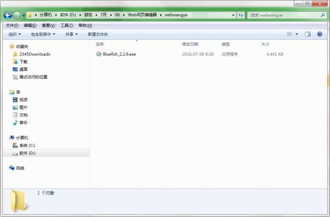Open the 视频 library
330x217 pixels.
point(24,100)
